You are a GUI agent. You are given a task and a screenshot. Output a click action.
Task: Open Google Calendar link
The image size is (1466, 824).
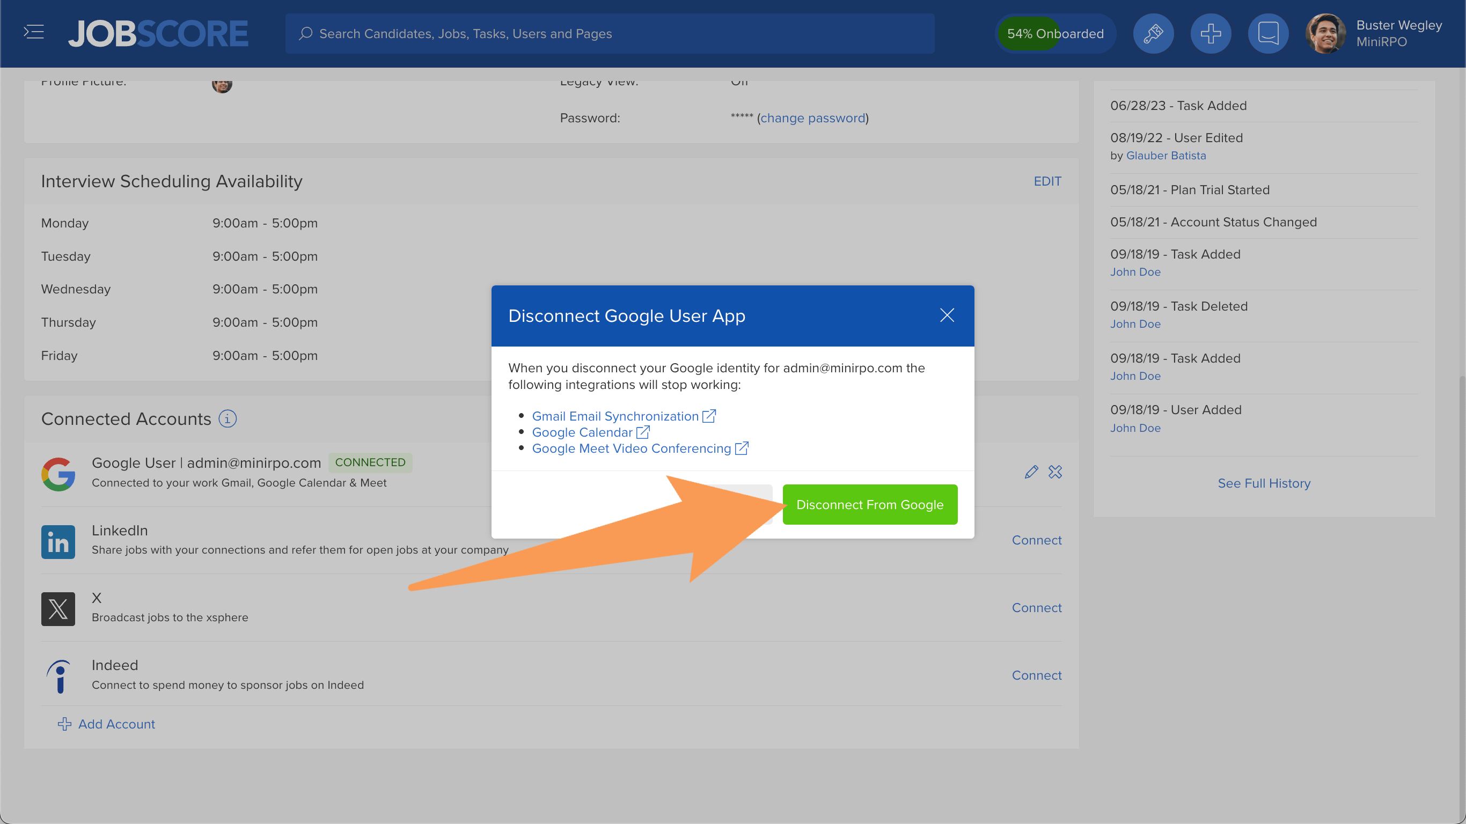point(582,432)
